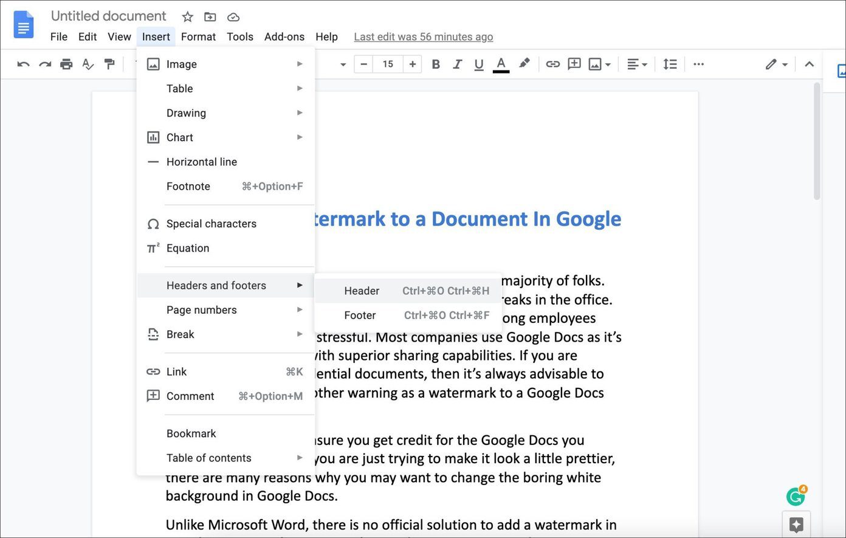Check cloud save status icon
846x538 pixels.
tap(233, 17)
